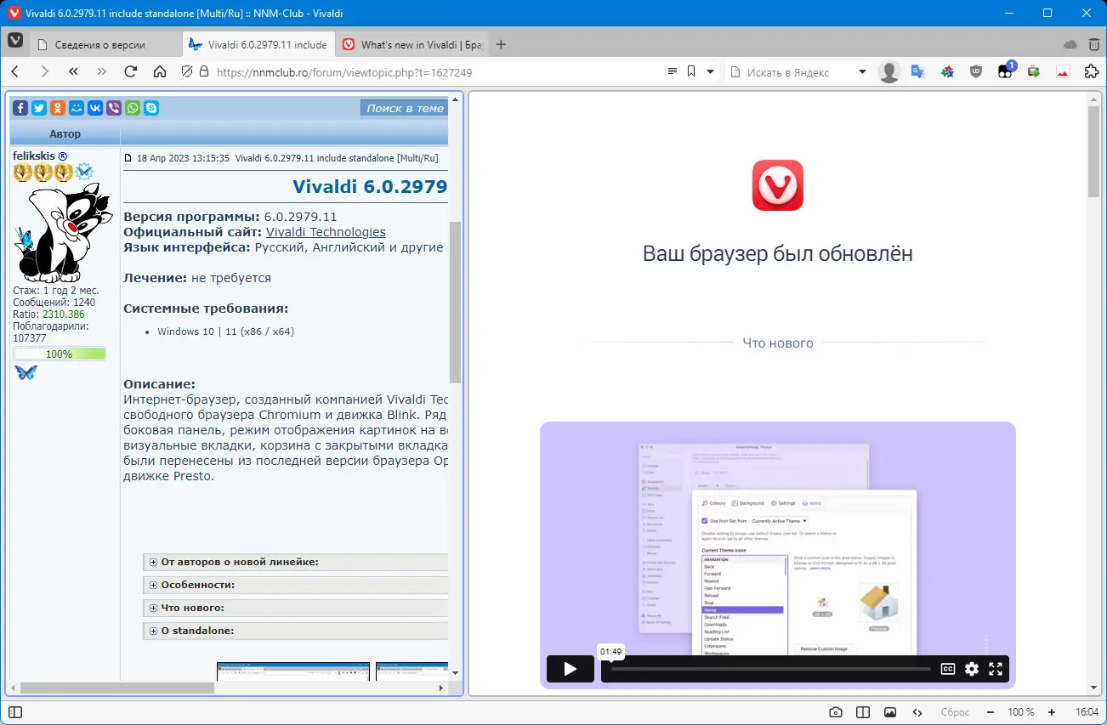
Task: Decrease page zoom with the minus button
Action: tap(991, 712)
